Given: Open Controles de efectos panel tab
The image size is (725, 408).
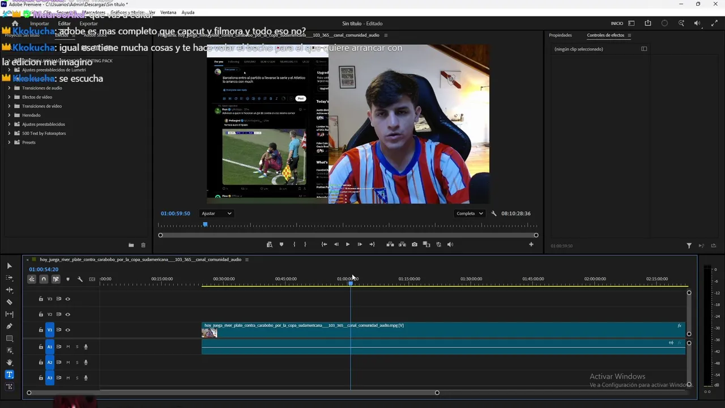Looking at the screenshot, I should [x=605, y=35].
